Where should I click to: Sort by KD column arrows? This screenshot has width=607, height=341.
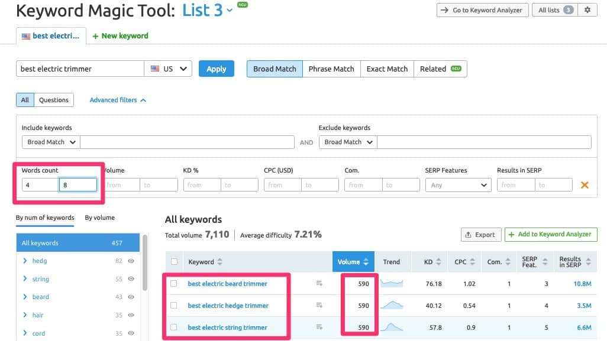coord(438,262)
